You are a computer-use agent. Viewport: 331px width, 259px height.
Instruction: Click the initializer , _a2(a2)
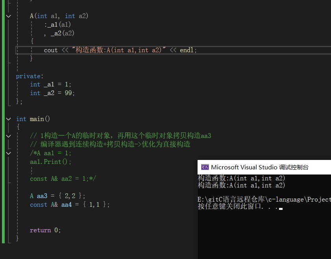click(x=59, y=33)
